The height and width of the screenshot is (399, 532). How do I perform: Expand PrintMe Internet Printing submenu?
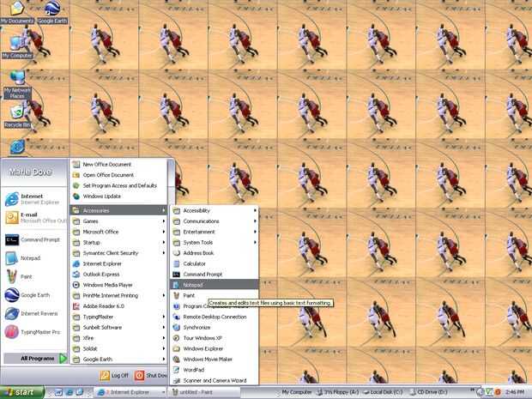118,295
